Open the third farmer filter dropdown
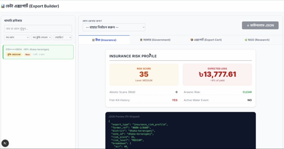Viewport: 284px width, 149px height. pos(63,37)
